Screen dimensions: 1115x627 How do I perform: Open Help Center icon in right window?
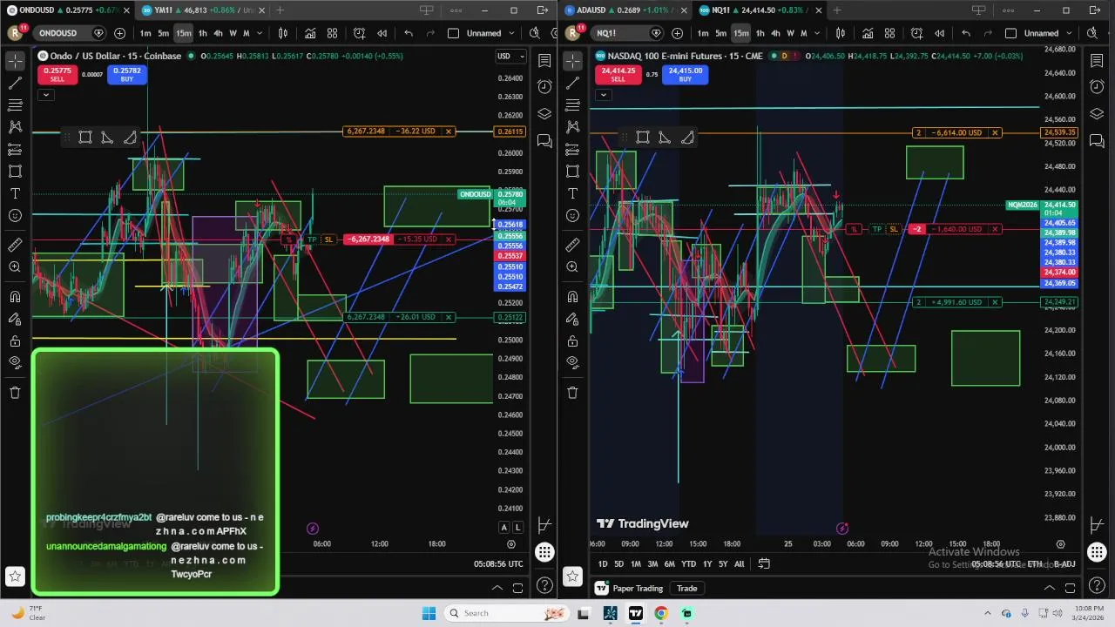1097,585
